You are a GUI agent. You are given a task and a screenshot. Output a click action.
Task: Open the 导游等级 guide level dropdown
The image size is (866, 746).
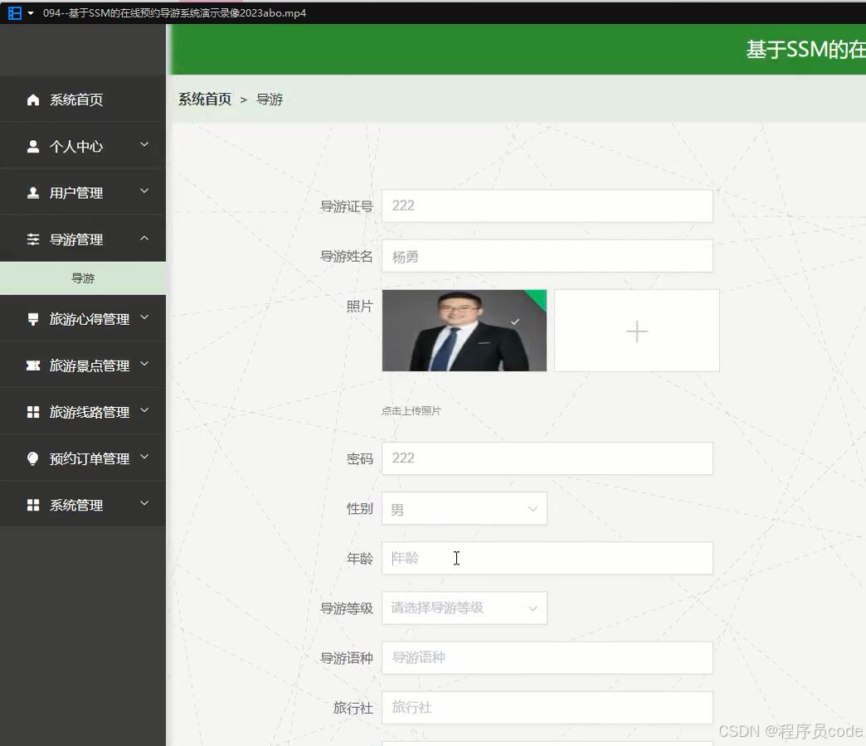465,608
